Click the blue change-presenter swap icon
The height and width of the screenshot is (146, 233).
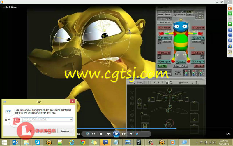point(230,40)
